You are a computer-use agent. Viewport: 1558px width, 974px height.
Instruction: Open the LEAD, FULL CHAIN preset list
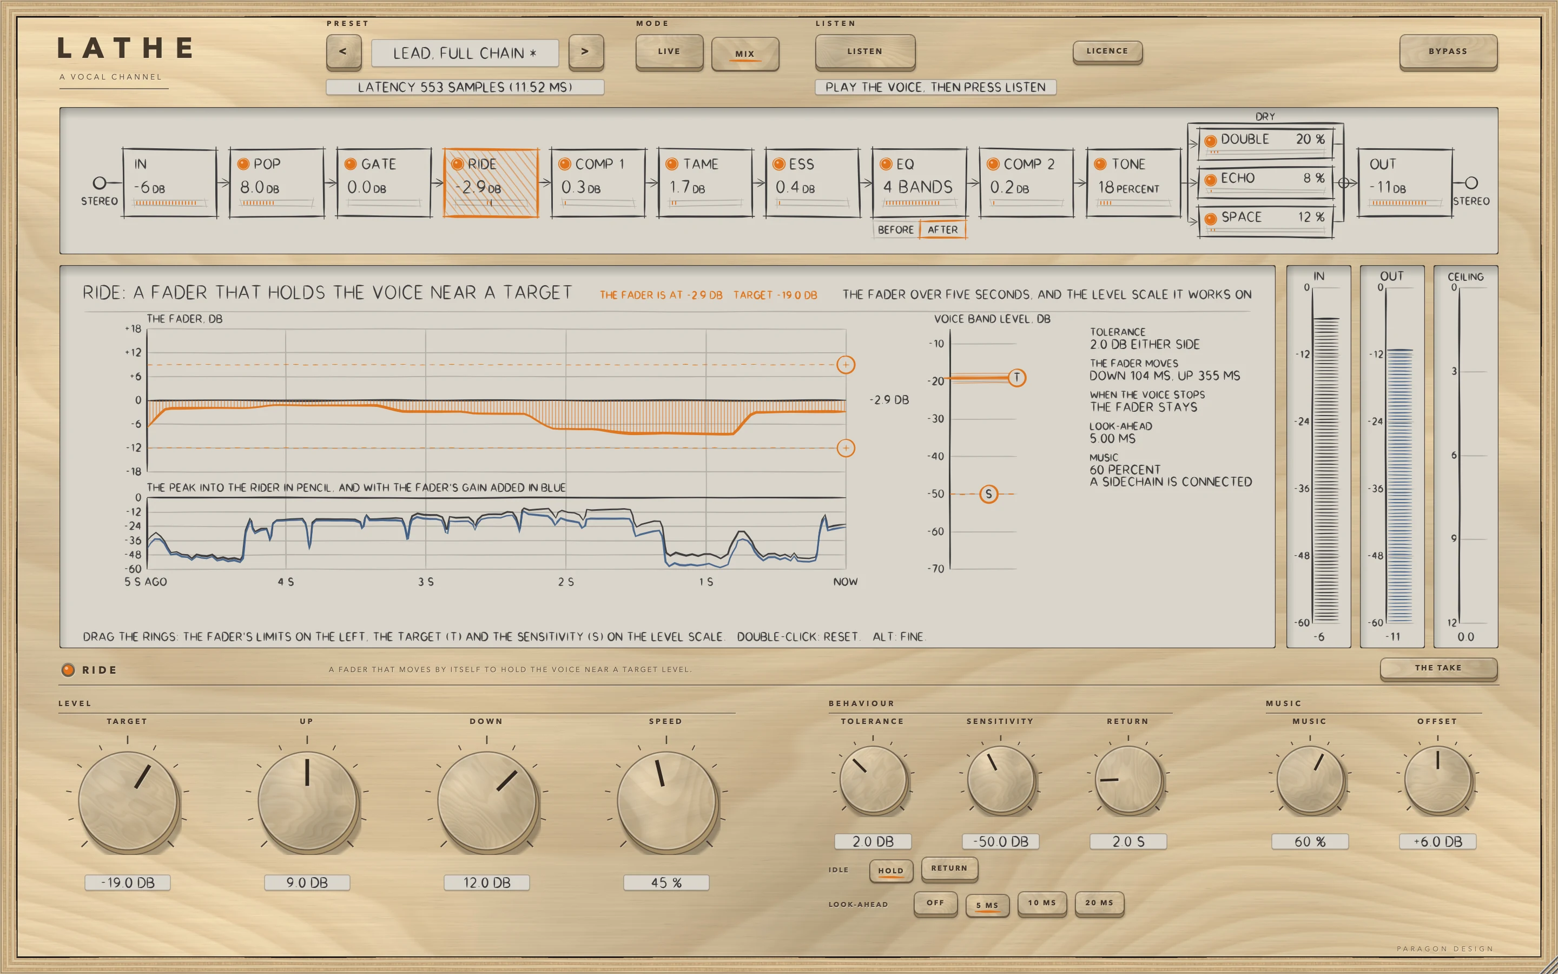click(465, 53)
